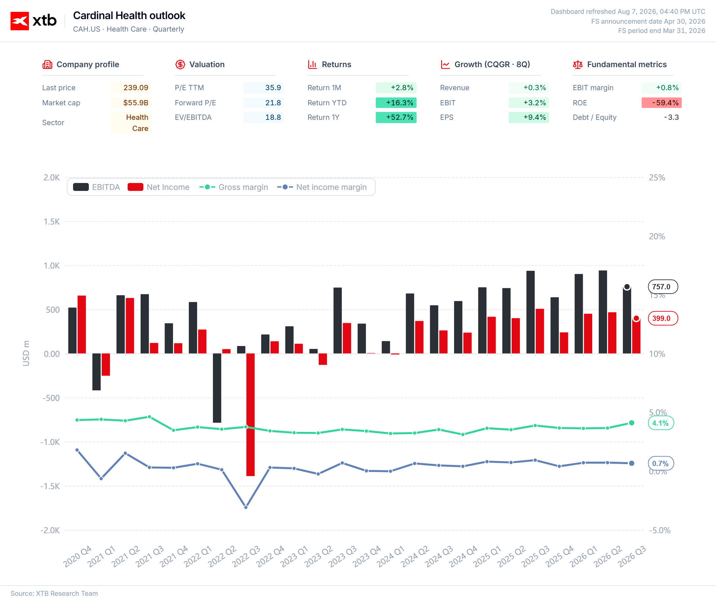Click the last Net income margin line point
Image resolution: width=716 pixels, height=601 pixels.
click(631, 463)
